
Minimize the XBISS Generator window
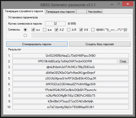(x=112, y=4)
